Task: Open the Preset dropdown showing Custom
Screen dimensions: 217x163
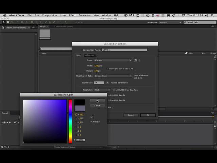Action: (113, 60)
